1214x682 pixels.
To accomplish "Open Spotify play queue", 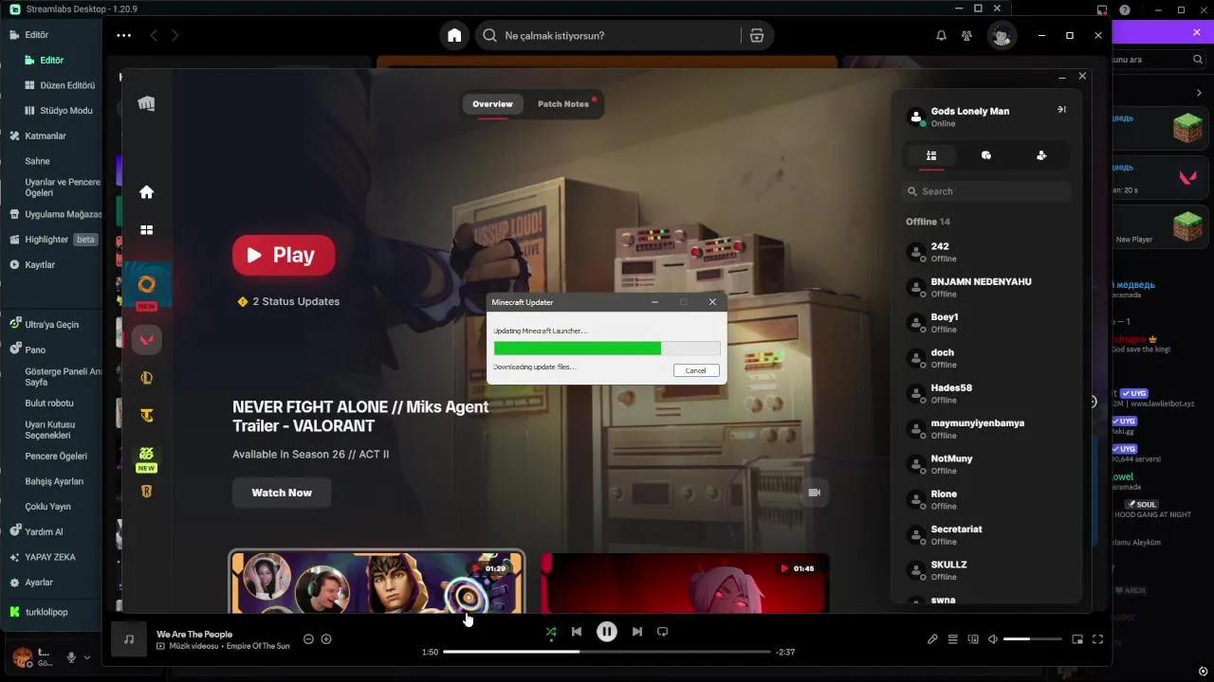I will point(953,639).
